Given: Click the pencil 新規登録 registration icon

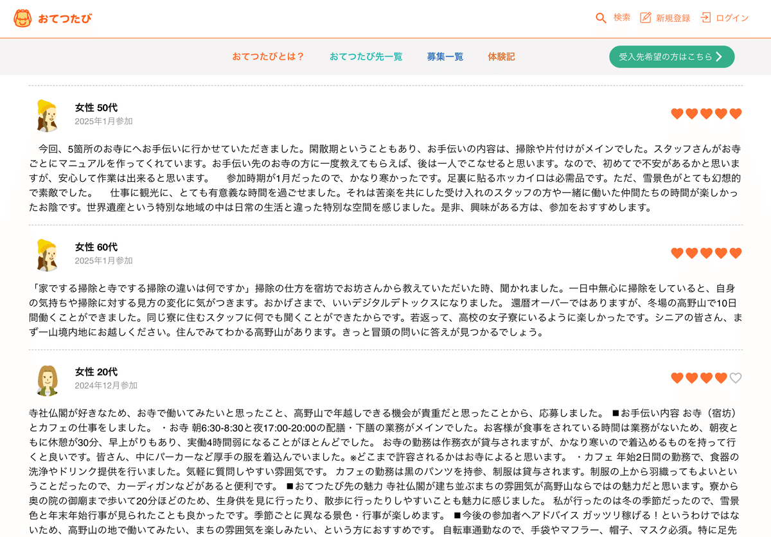Looking at the screenshot, I should (x=644, y=18).
